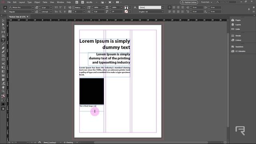256x144 pixels.
Task: Select the Free Transform tool
Action: [3, 68]
